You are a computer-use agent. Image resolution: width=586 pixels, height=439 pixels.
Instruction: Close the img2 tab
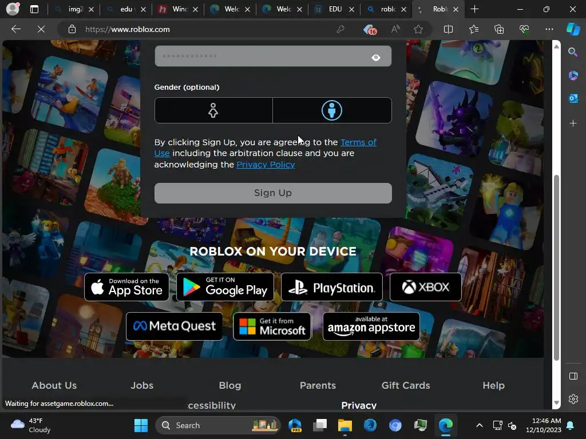(x=91, y=9)
